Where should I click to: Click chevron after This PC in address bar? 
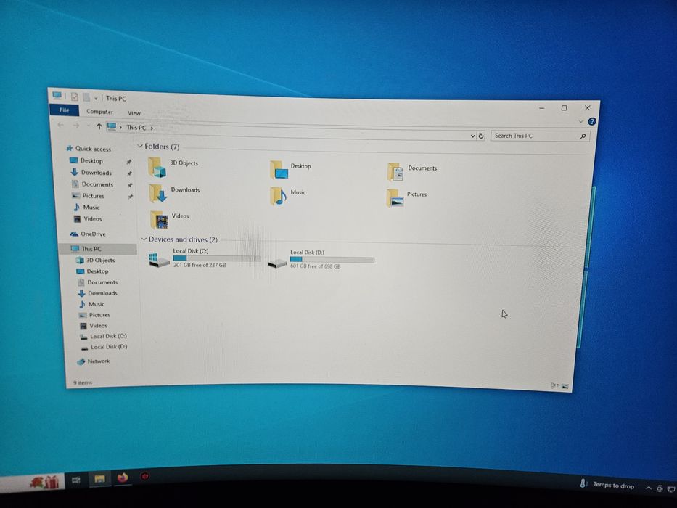(152, 128)
